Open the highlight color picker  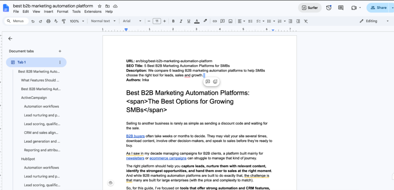205,21
